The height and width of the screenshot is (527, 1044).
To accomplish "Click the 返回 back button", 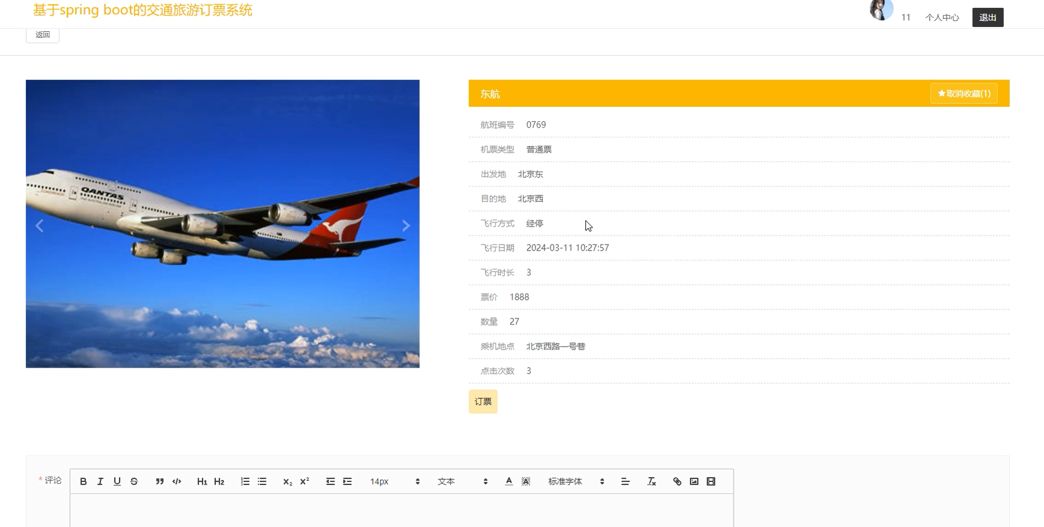I will [43, 35].
